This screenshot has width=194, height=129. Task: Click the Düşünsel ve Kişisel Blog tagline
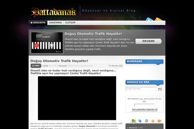(x=109, y=11)
